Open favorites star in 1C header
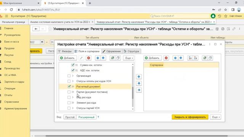 pyautogui.click(x=226, y=16)
